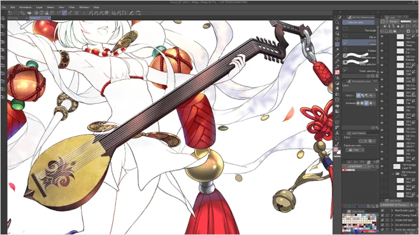Image resolution: width=419 pixels, height=235 pixels.
Task: Select the Shrink selection sub tool
Action: coord(360,70)
